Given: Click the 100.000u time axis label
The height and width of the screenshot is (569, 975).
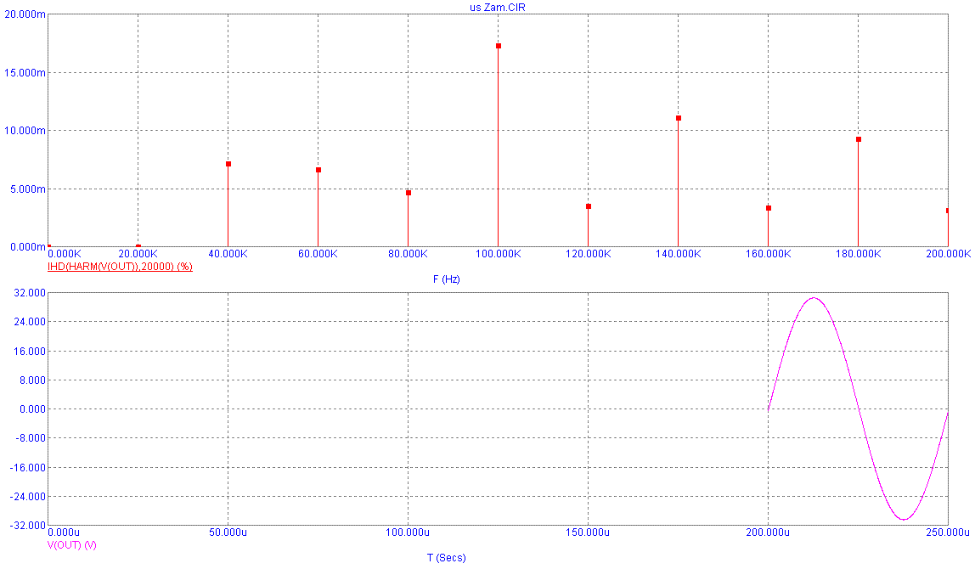Looking at the screenshot, I should (408, 532).
